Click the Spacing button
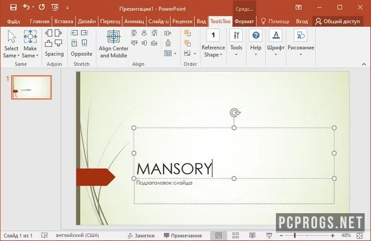This screenshot has width=371, height=241. click(54, 54)
